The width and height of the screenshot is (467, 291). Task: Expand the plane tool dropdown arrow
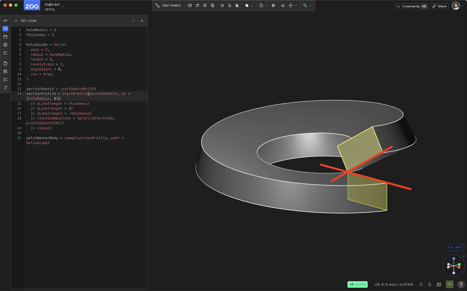[266, 6]
